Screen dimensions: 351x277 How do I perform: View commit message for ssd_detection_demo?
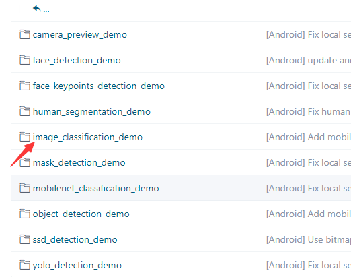(309, 239)
